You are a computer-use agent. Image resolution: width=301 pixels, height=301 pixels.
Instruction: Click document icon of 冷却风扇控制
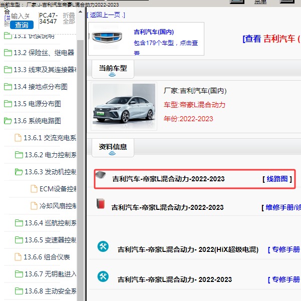click(34, 206)
